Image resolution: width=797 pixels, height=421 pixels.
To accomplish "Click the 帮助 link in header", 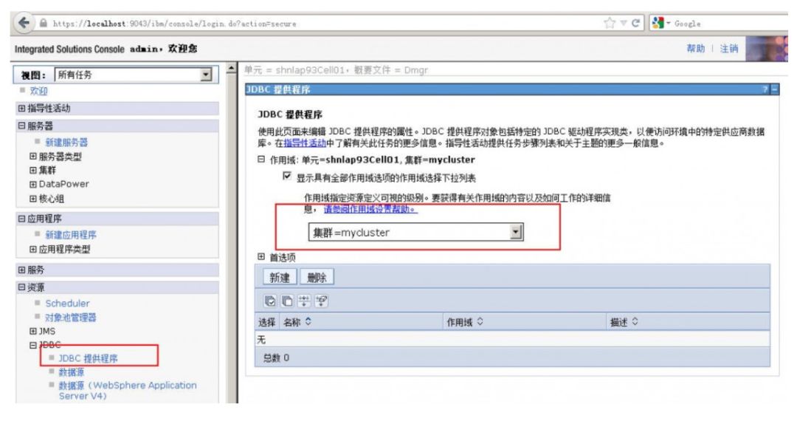I will pyautogui.click(x=695, y=48).
